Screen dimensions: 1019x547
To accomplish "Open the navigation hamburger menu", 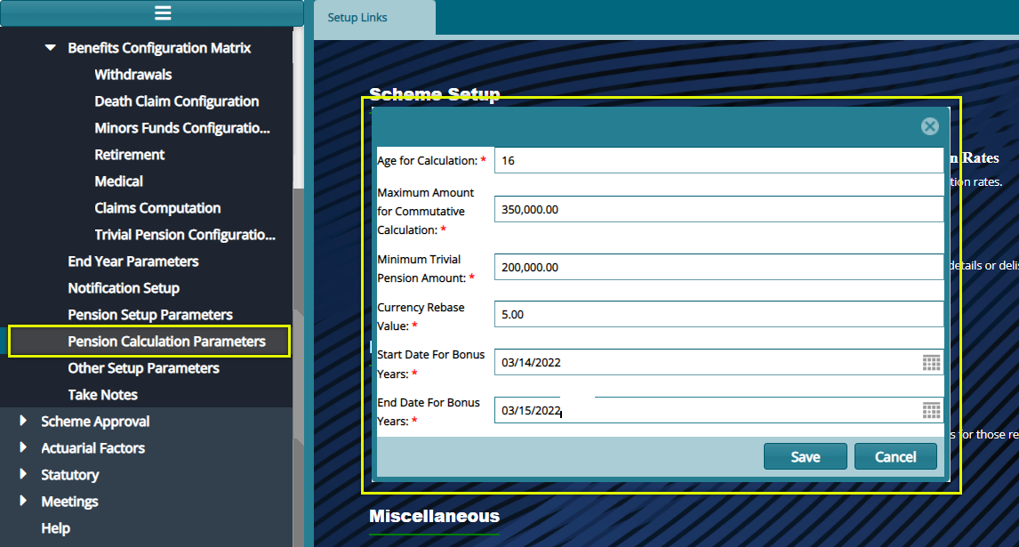I will point(163,12).
